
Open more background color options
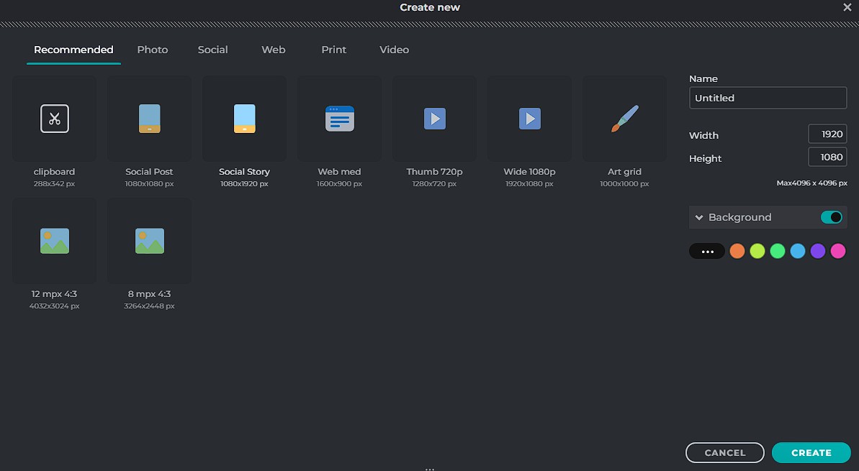(x=707, y=251)
